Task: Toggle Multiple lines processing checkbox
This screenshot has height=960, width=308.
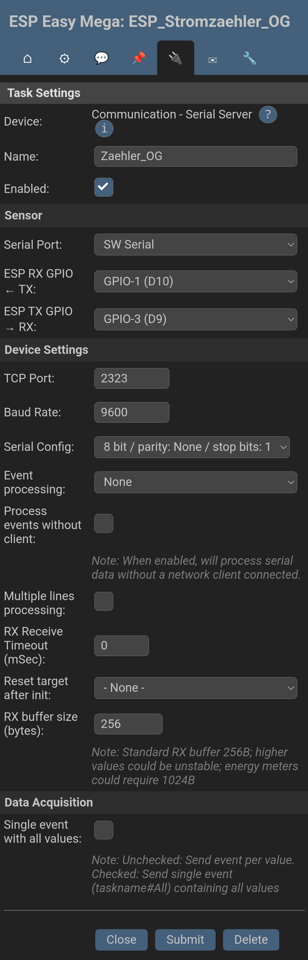Action: (104, 601)
